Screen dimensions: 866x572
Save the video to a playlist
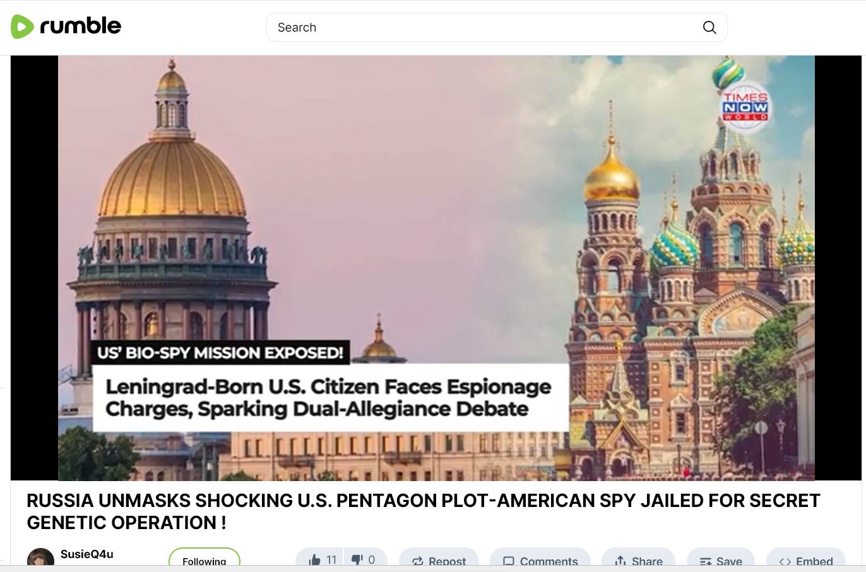[x=721, y=558]
